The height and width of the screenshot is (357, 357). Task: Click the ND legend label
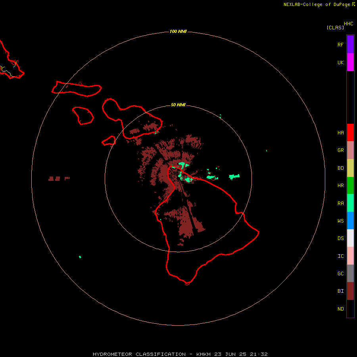pyautogui.click(x=340, y=309)
